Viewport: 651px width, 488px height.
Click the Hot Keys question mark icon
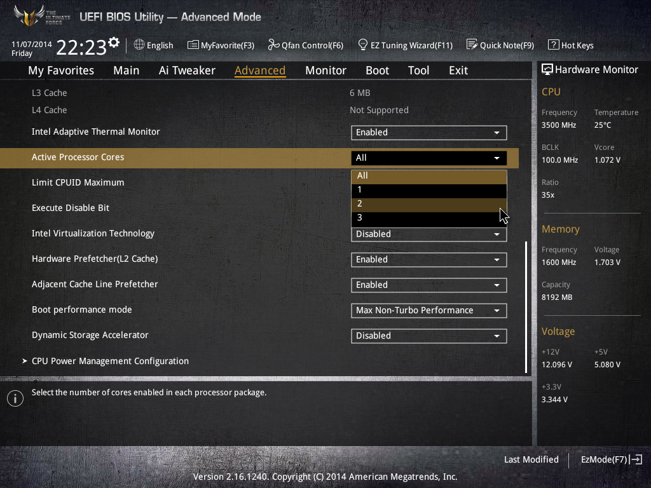(554, 44)
